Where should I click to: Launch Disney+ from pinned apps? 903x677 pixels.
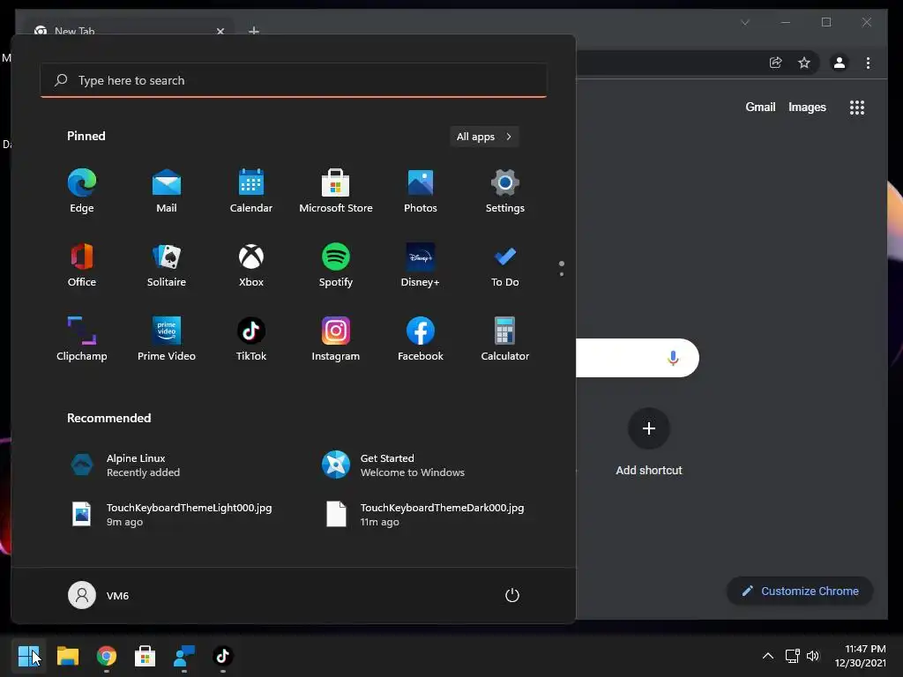(x=421, y=265)
